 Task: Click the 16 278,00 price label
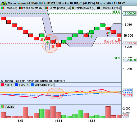[x=129, y=60]
